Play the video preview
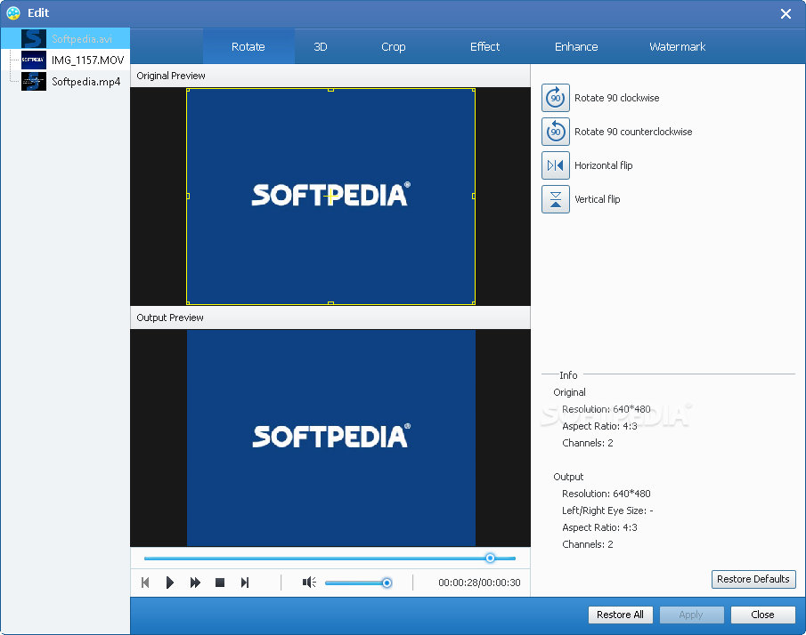 point(170,583)
